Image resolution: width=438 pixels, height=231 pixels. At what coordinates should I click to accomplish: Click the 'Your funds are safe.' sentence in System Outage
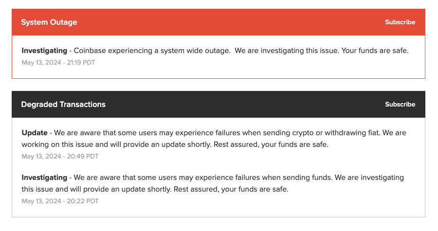375,51
